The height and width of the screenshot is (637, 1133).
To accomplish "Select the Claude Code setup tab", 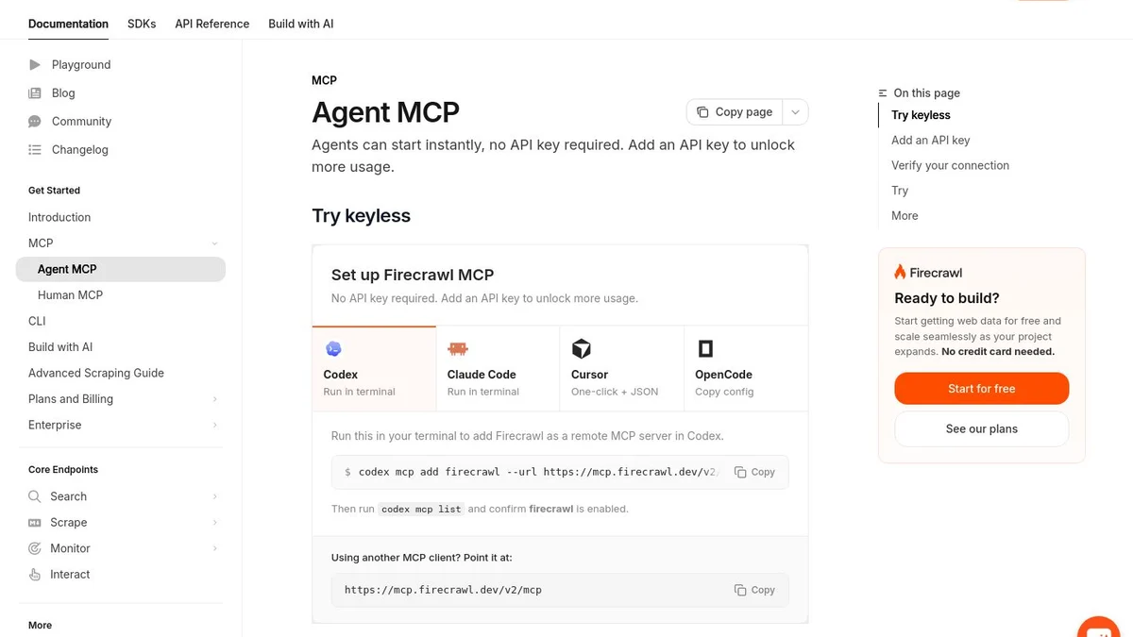I will pos(498,368).
